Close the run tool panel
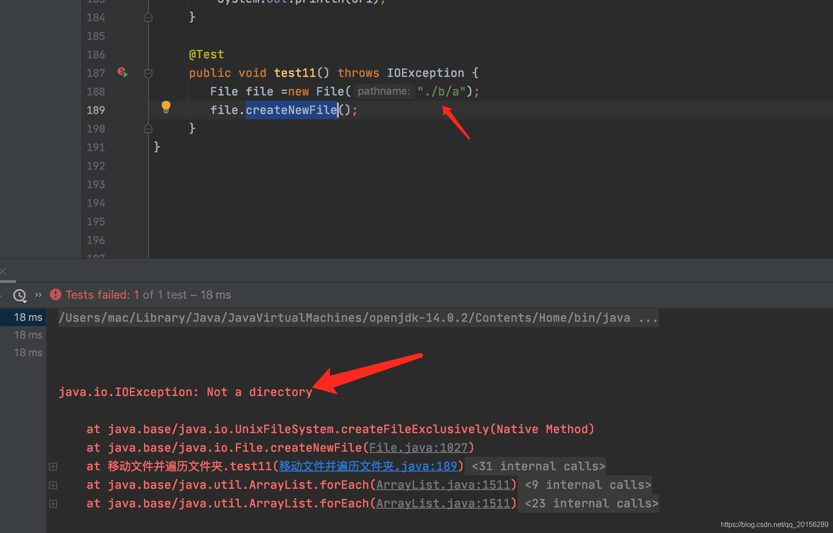The width and height of the screenshot is (833, 533). tap(3, 271)
